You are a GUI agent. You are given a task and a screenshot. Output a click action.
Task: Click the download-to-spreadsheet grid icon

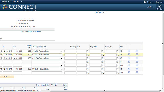(56, 85)
